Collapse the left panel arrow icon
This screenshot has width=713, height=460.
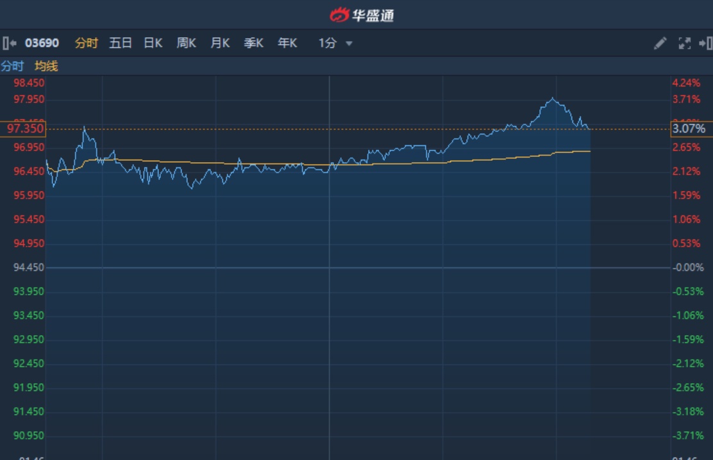[x=9, y=44]
